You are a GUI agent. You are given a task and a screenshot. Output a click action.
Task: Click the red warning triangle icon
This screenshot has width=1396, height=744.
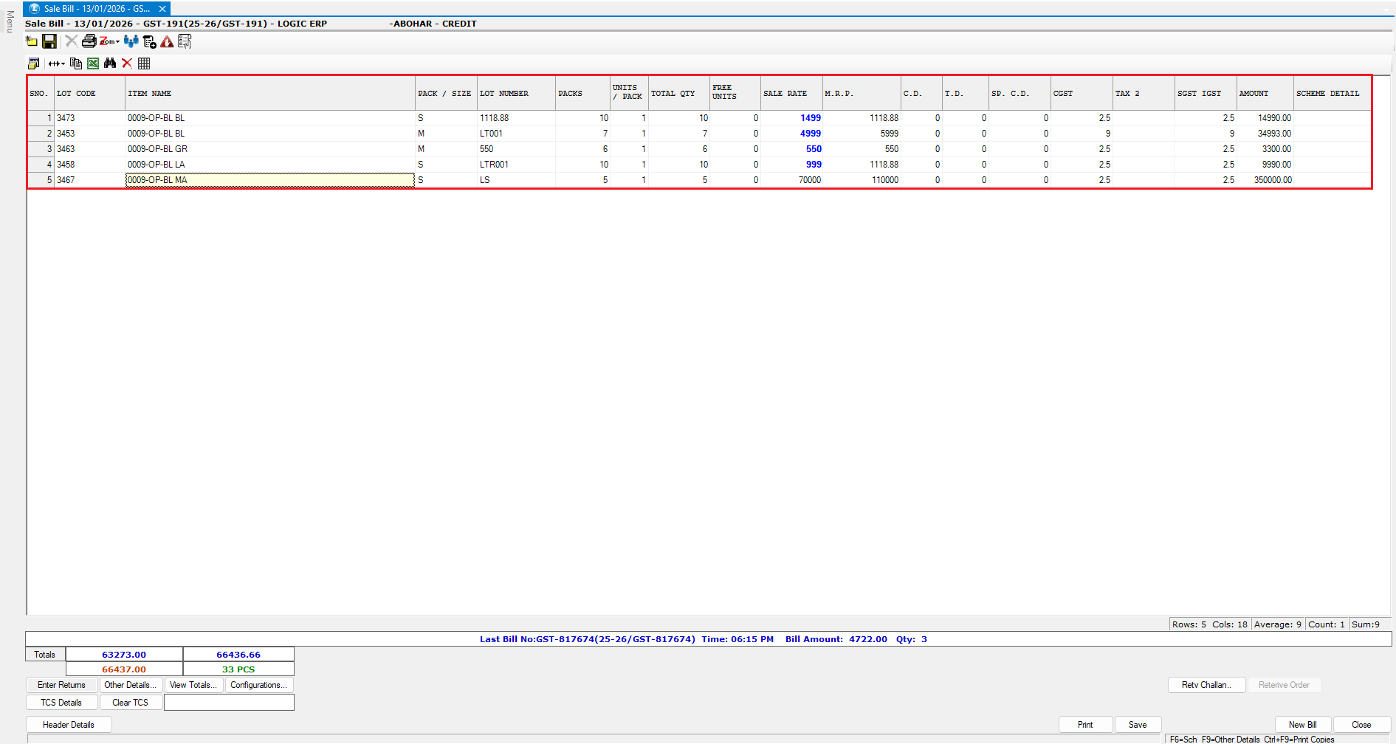(x=167, y=42)
